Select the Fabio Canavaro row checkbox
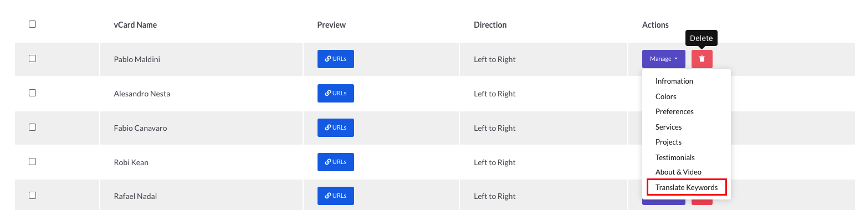 [32, 127]
